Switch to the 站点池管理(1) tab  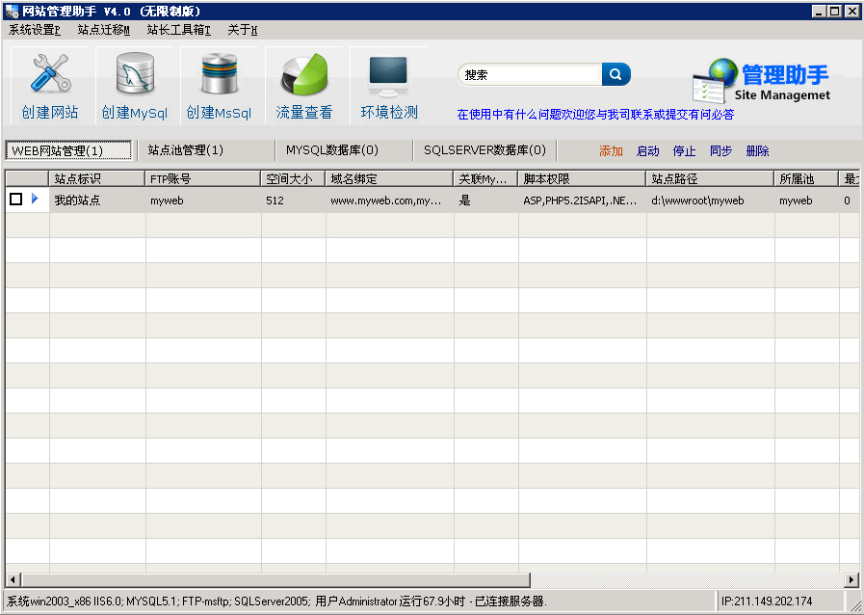(x=185, y=150)
